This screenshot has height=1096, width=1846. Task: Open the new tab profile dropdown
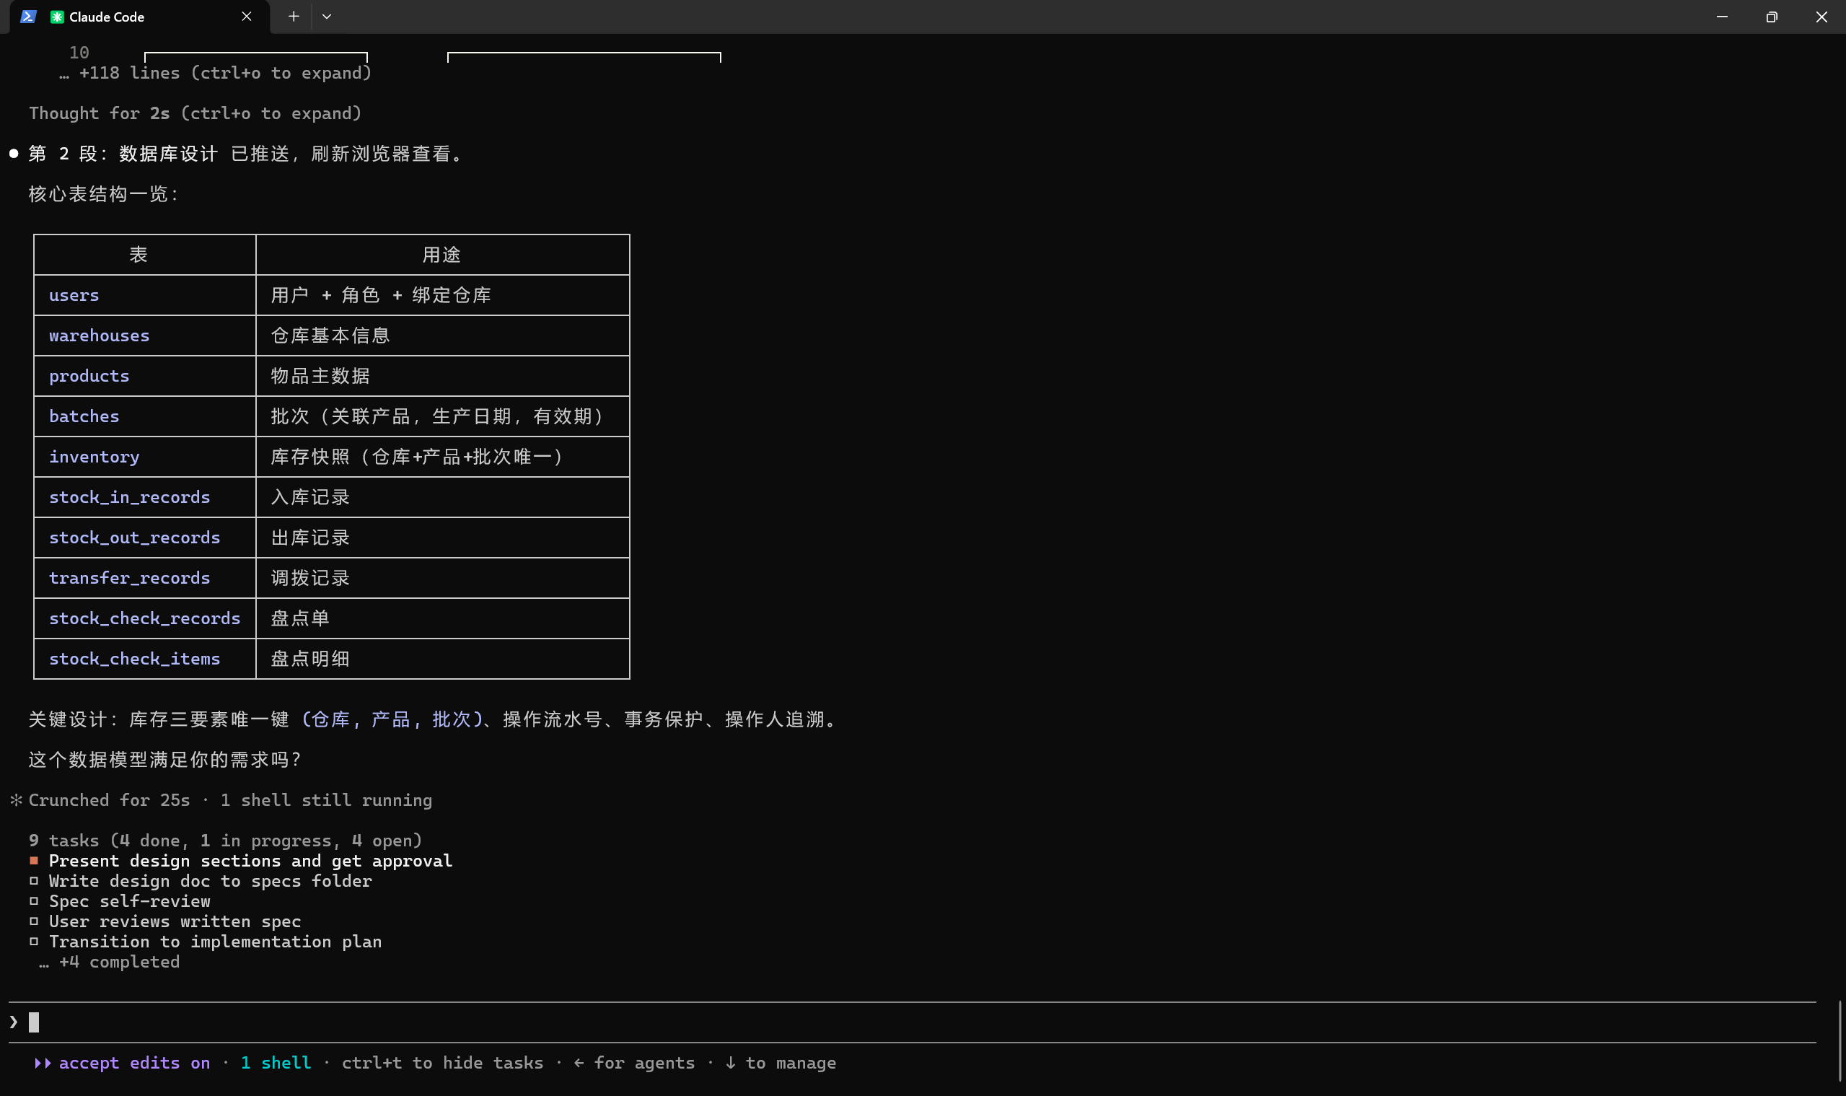click(326, 17)
